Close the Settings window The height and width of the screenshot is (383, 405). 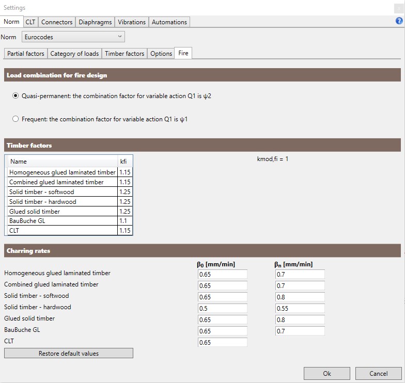399,8
